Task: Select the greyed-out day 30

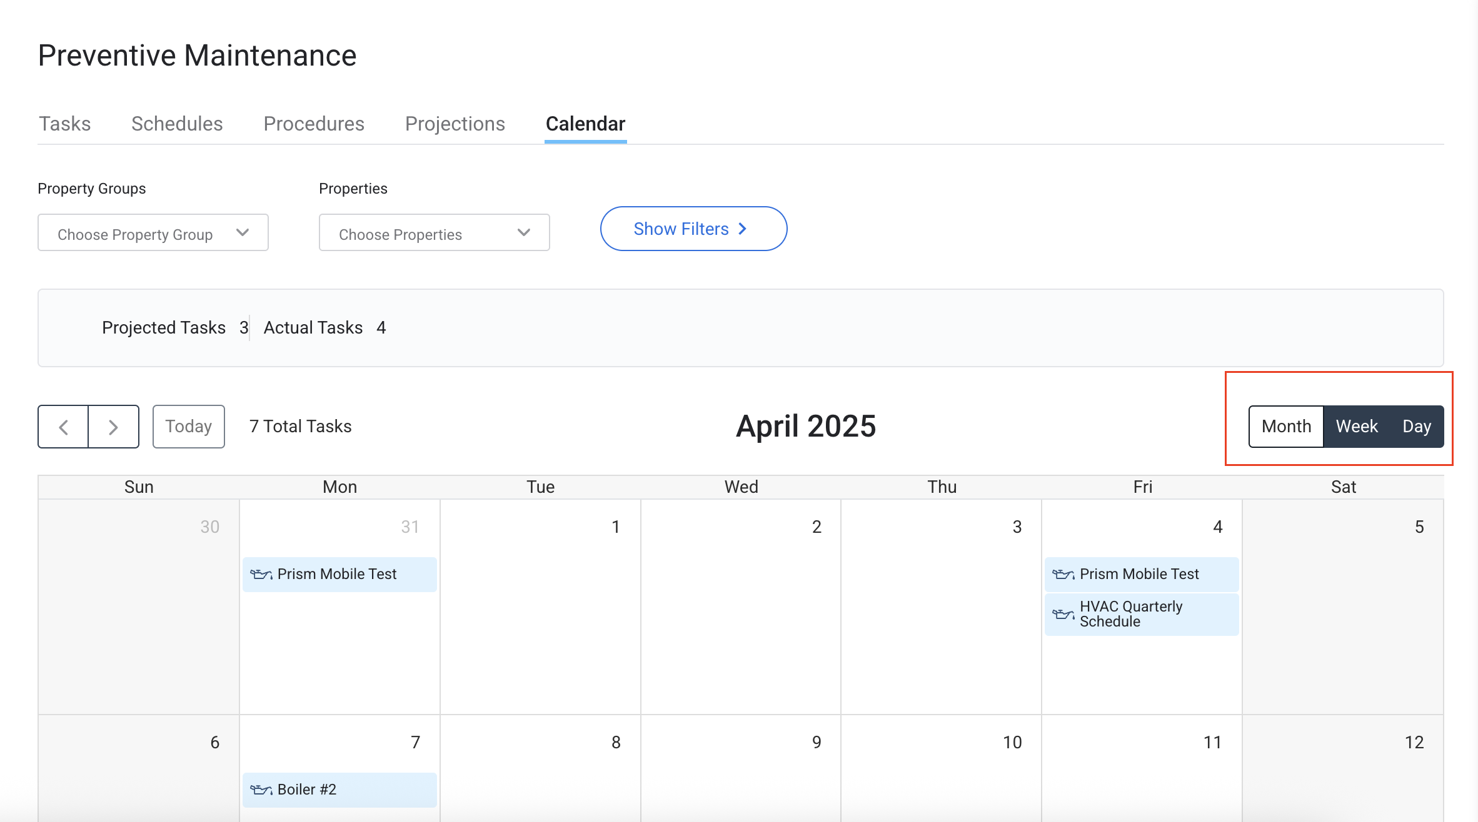Action: pos(209,527)
